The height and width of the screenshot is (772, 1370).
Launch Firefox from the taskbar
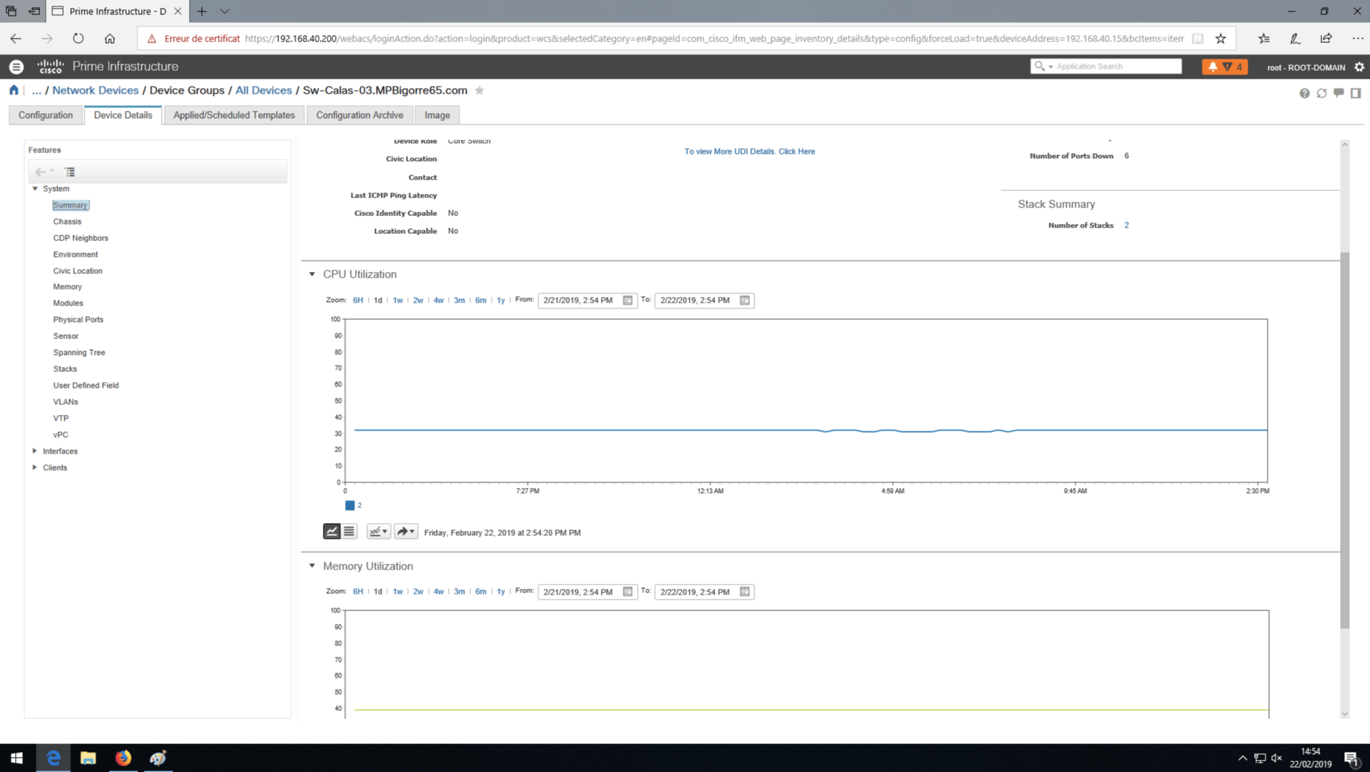(x=123, y=758)
